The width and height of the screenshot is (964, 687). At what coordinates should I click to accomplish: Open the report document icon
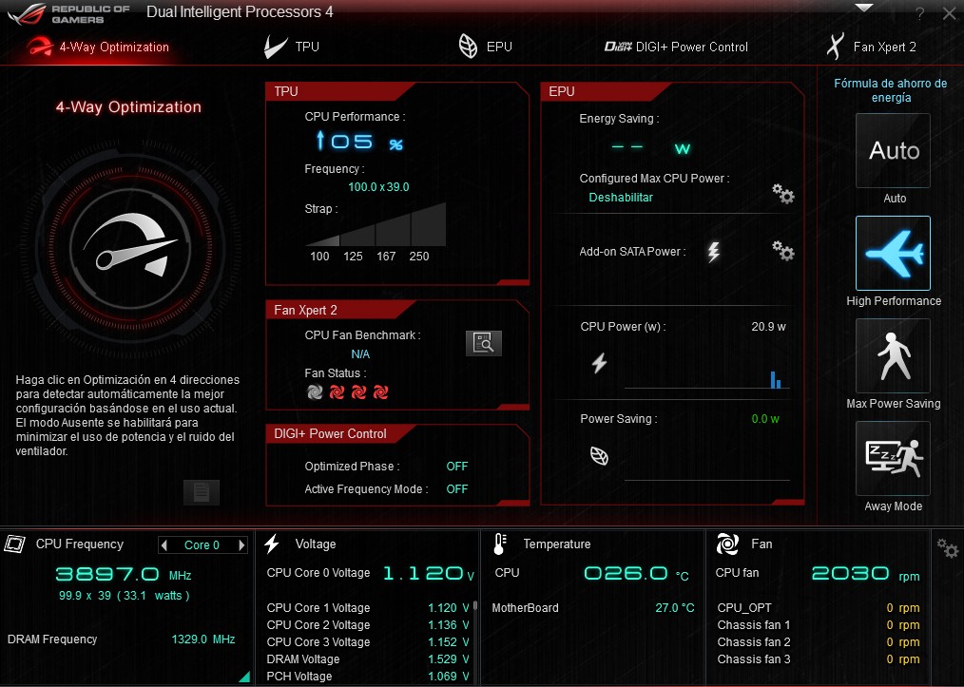click(x=201, y=491)
